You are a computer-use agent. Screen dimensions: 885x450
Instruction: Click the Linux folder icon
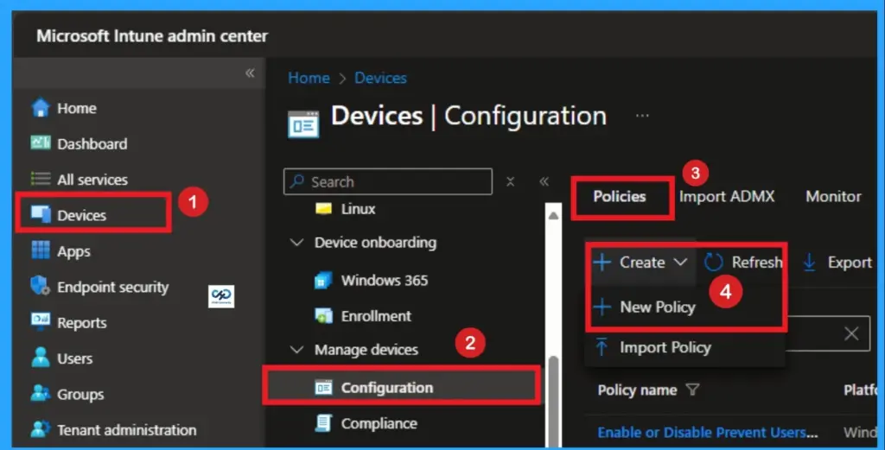(323, 209)
